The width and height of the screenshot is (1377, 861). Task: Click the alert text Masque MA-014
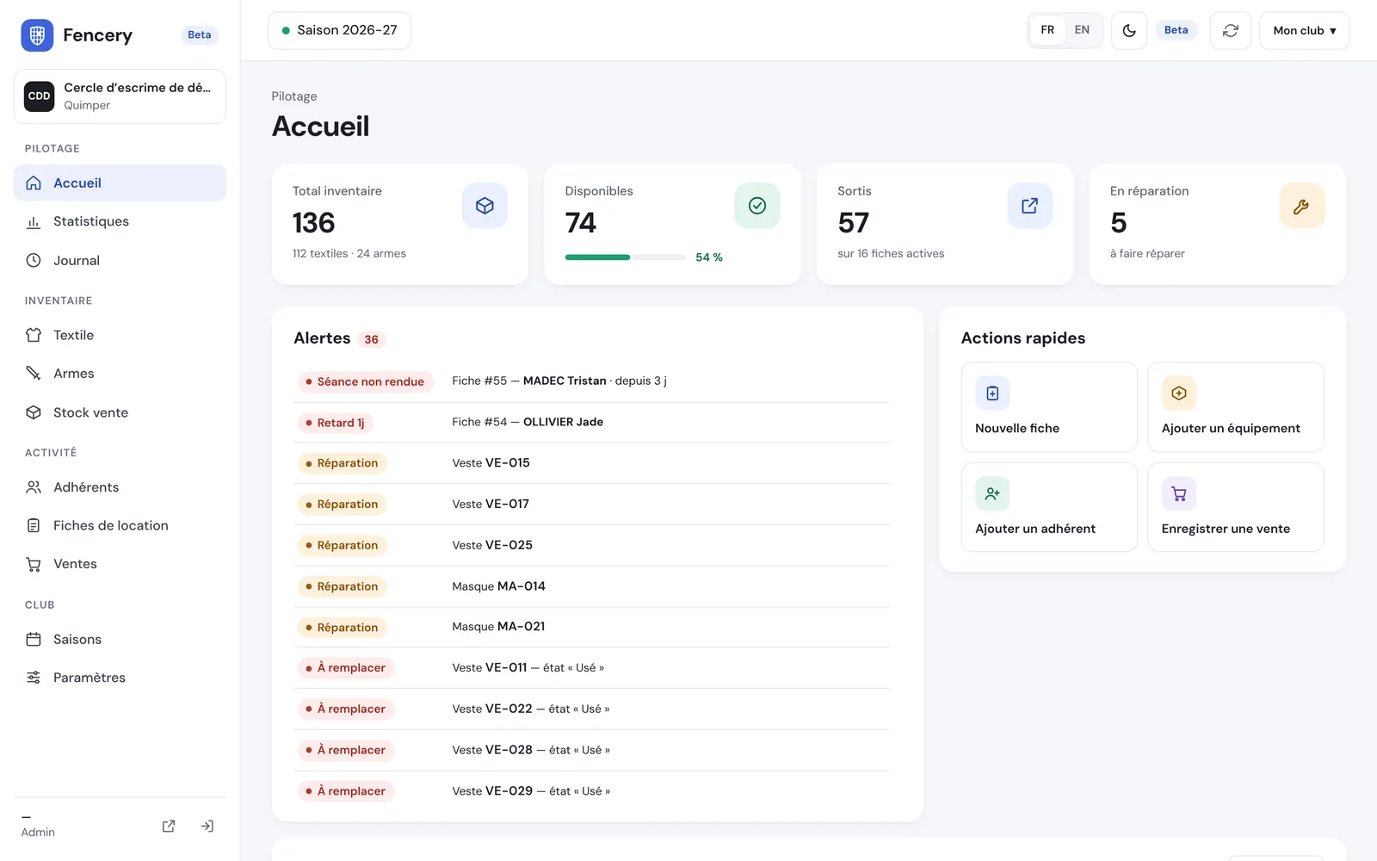(499, 586)
